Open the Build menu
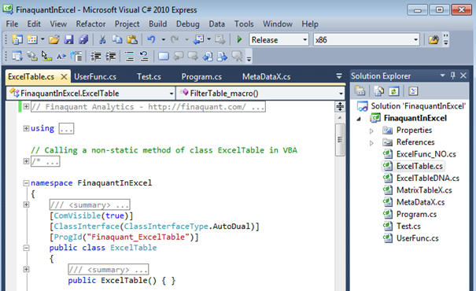This screenshot has width=476, height=291. (x=157, y=24)
